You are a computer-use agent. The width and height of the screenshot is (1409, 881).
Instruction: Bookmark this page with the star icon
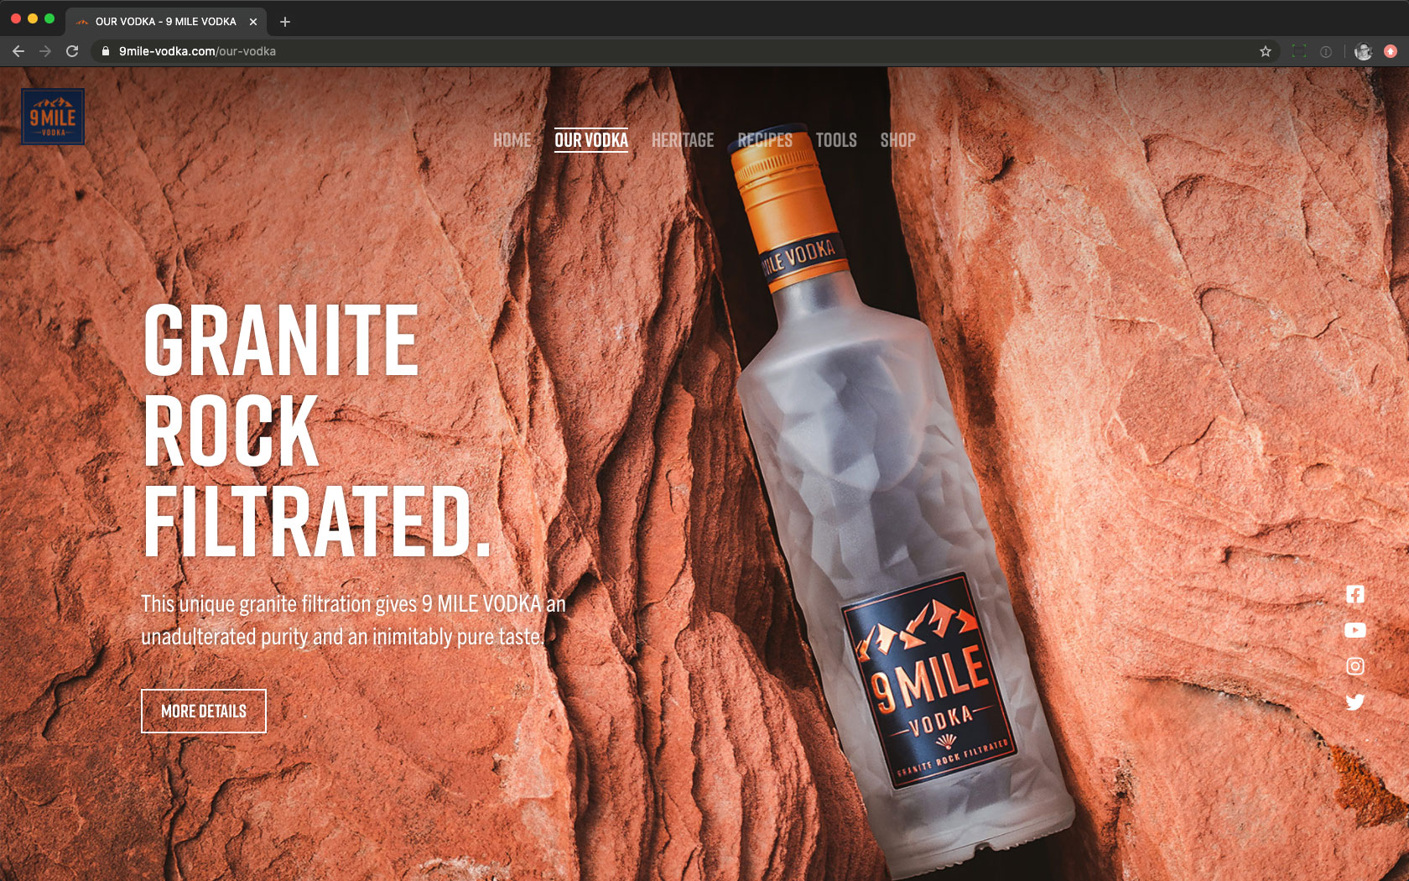point(1265,51)
